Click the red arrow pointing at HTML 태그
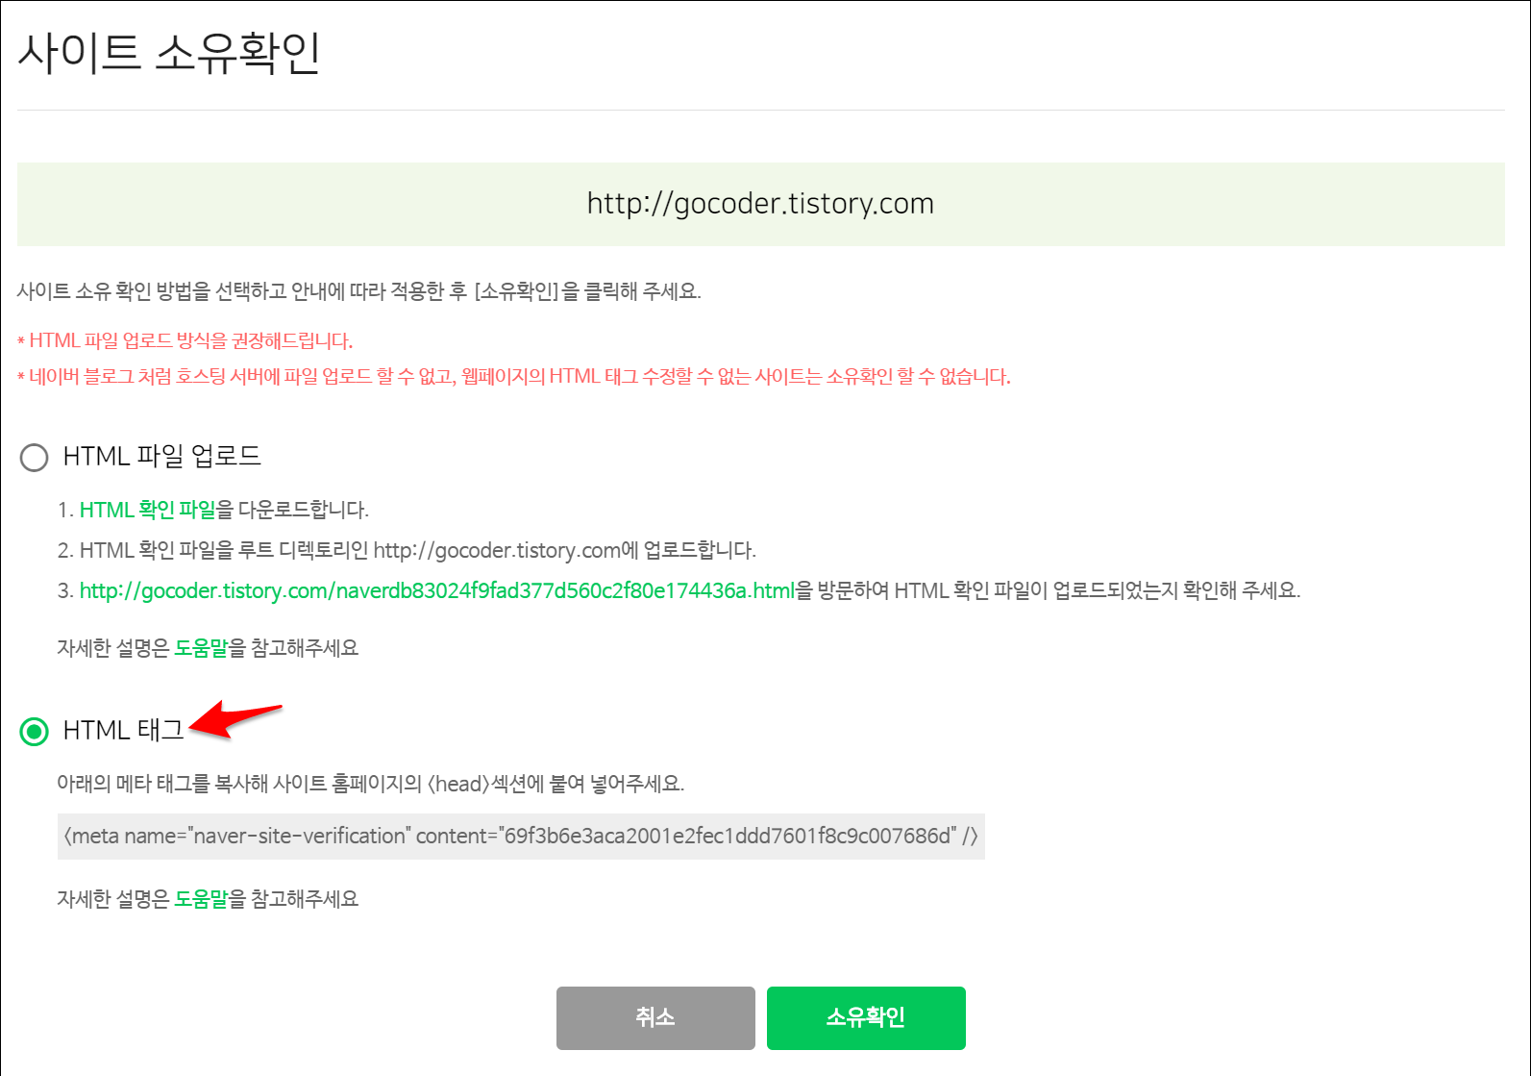 point(235,720)
